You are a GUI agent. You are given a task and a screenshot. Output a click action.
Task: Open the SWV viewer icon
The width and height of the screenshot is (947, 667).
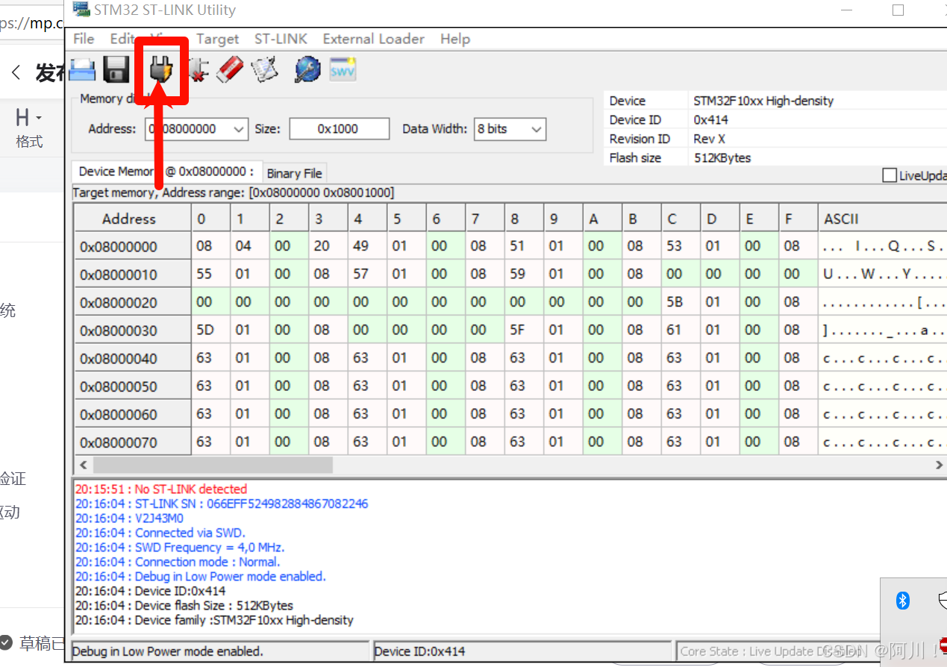point(343,69)
